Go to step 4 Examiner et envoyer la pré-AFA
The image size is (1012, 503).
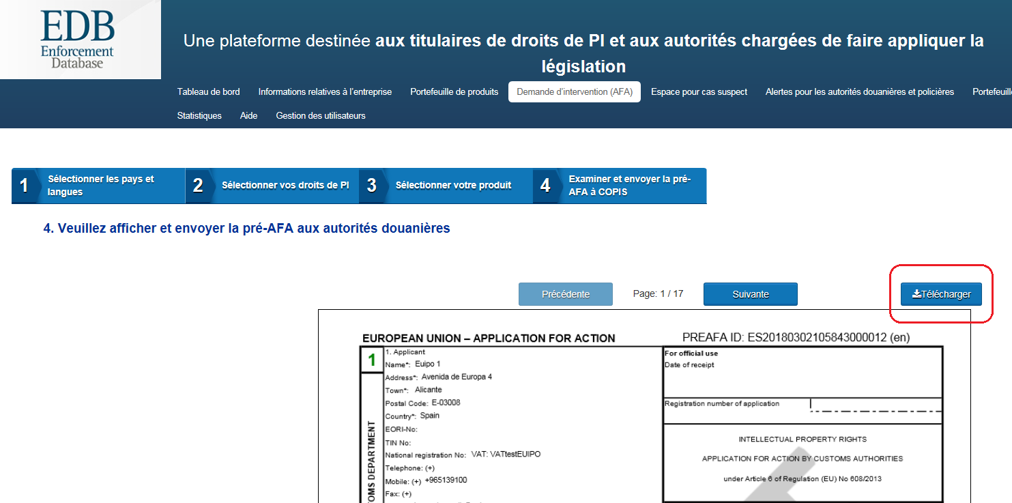pos(620,186)
